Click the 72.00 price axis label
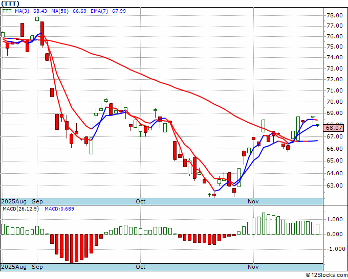The image size is (348, 279). 335,79
